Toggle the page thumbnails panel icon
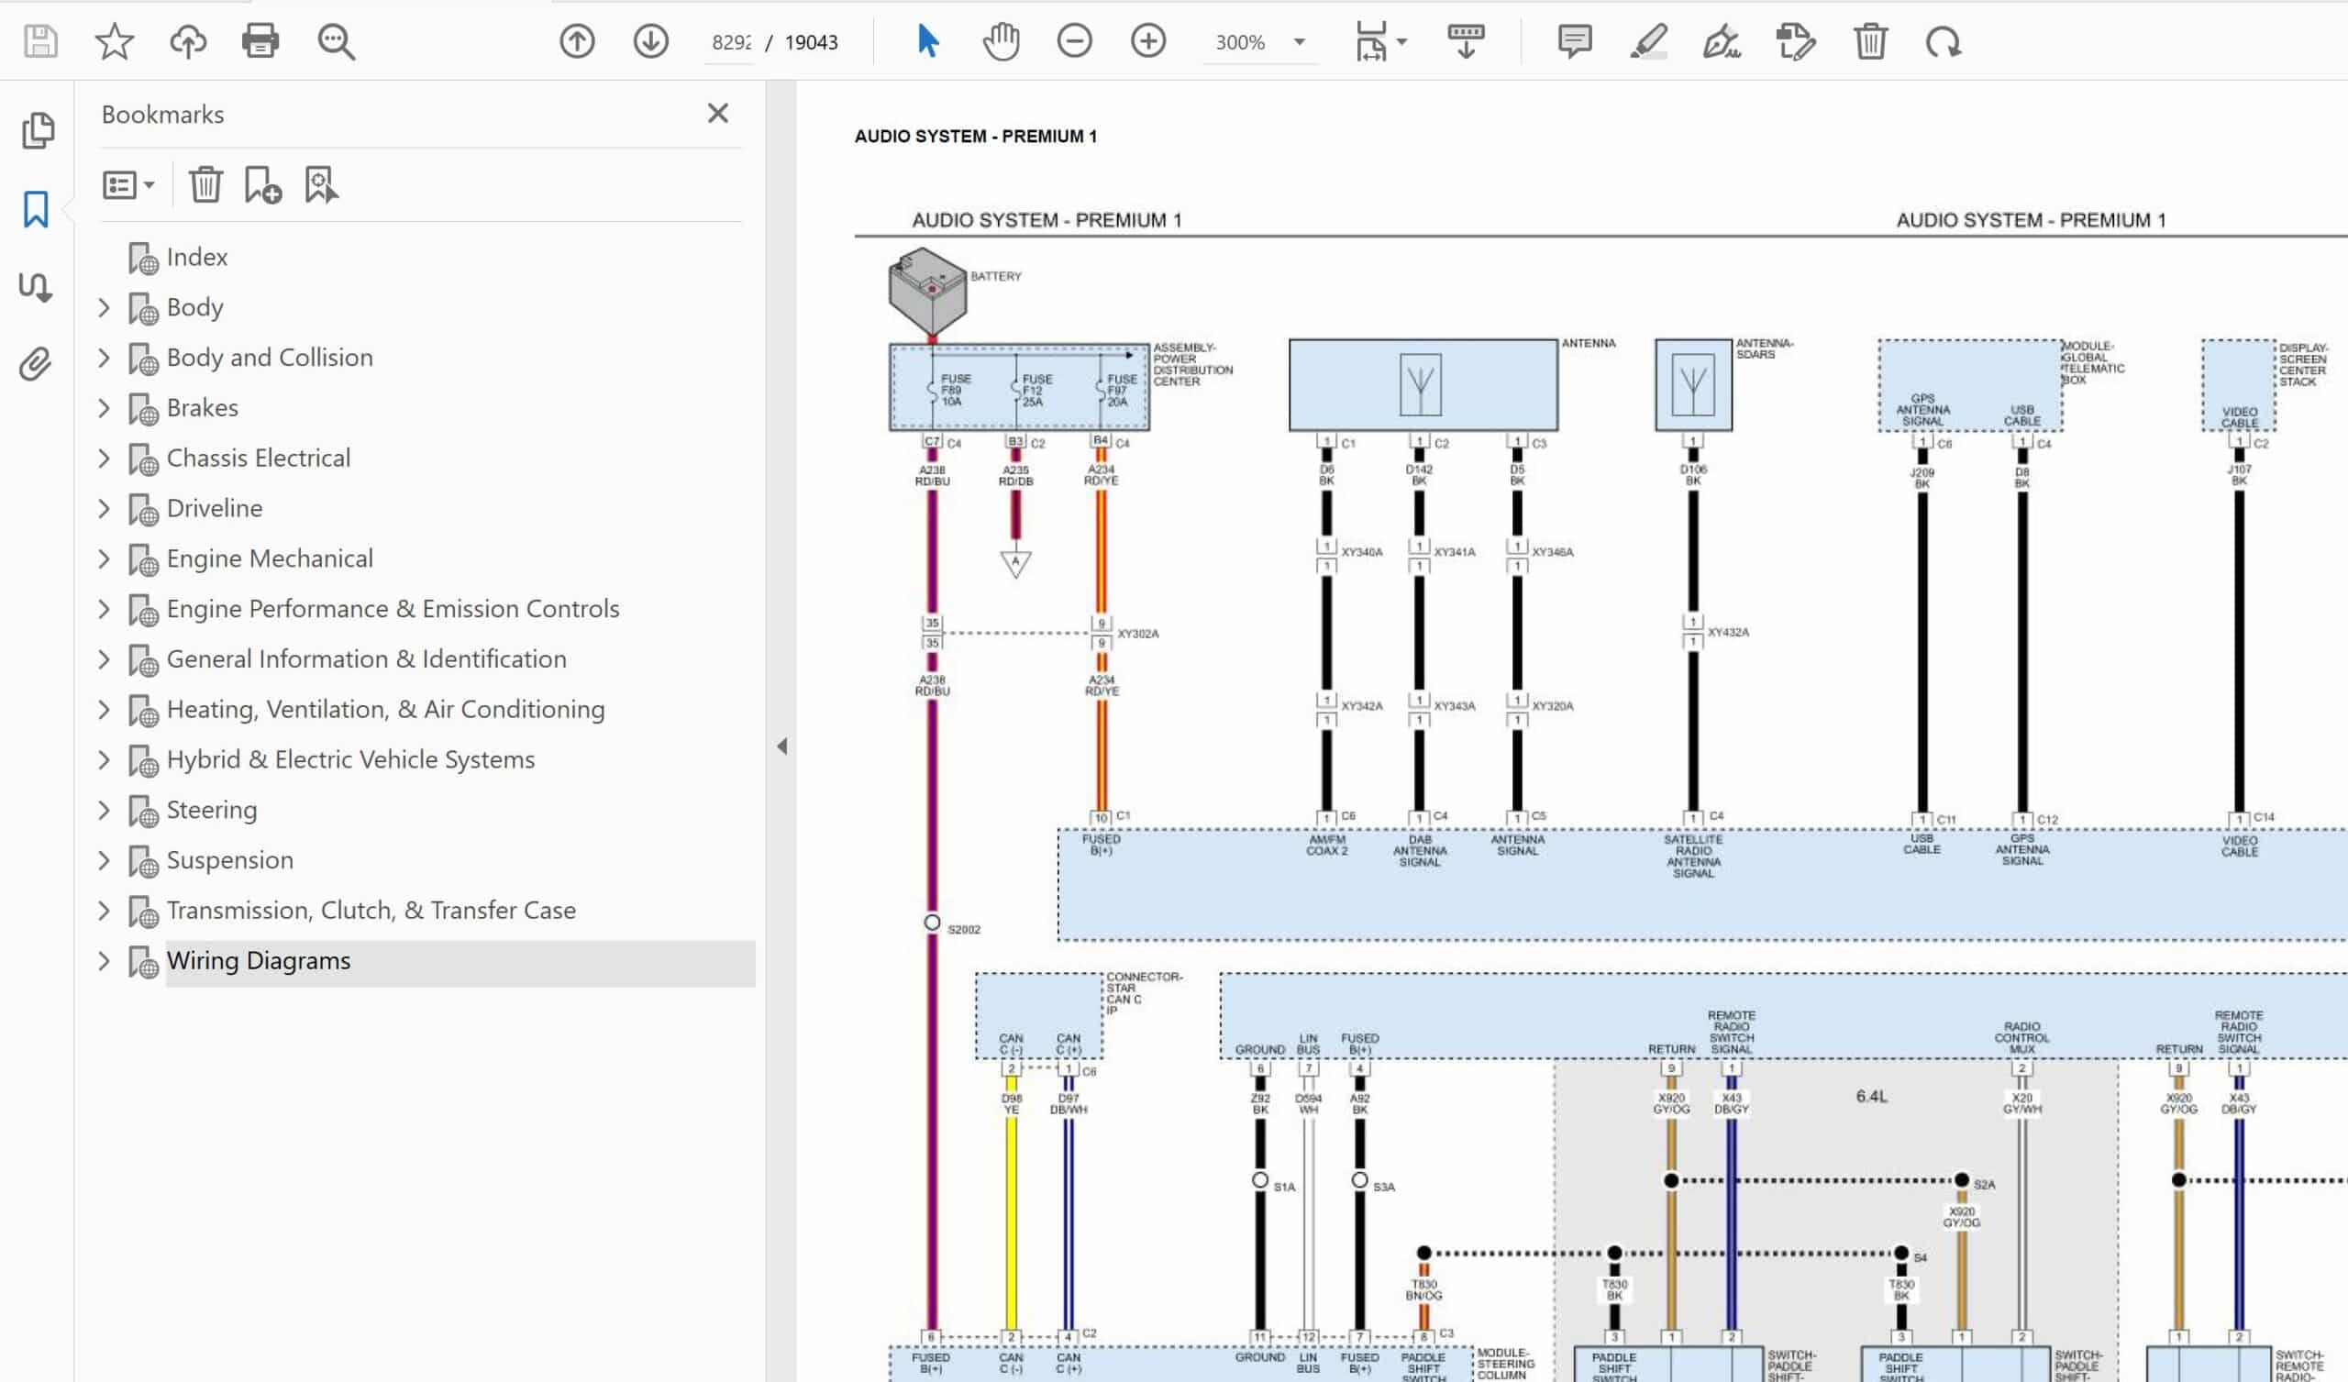This screenshot has height=1382, width=2348. (x=38, y=130)
